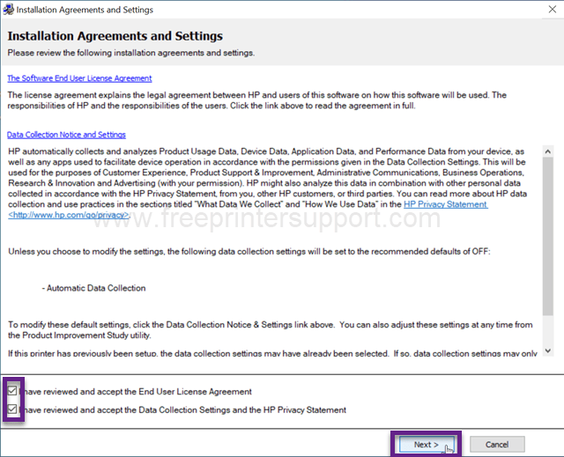Click the scrollbar up arrow
This screenshot has height=457, width=564.
click(548, 151)
